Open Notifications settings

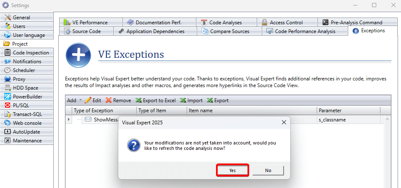26,61
